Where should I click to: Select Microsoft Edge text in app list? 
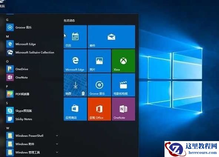tap(26, 44)
